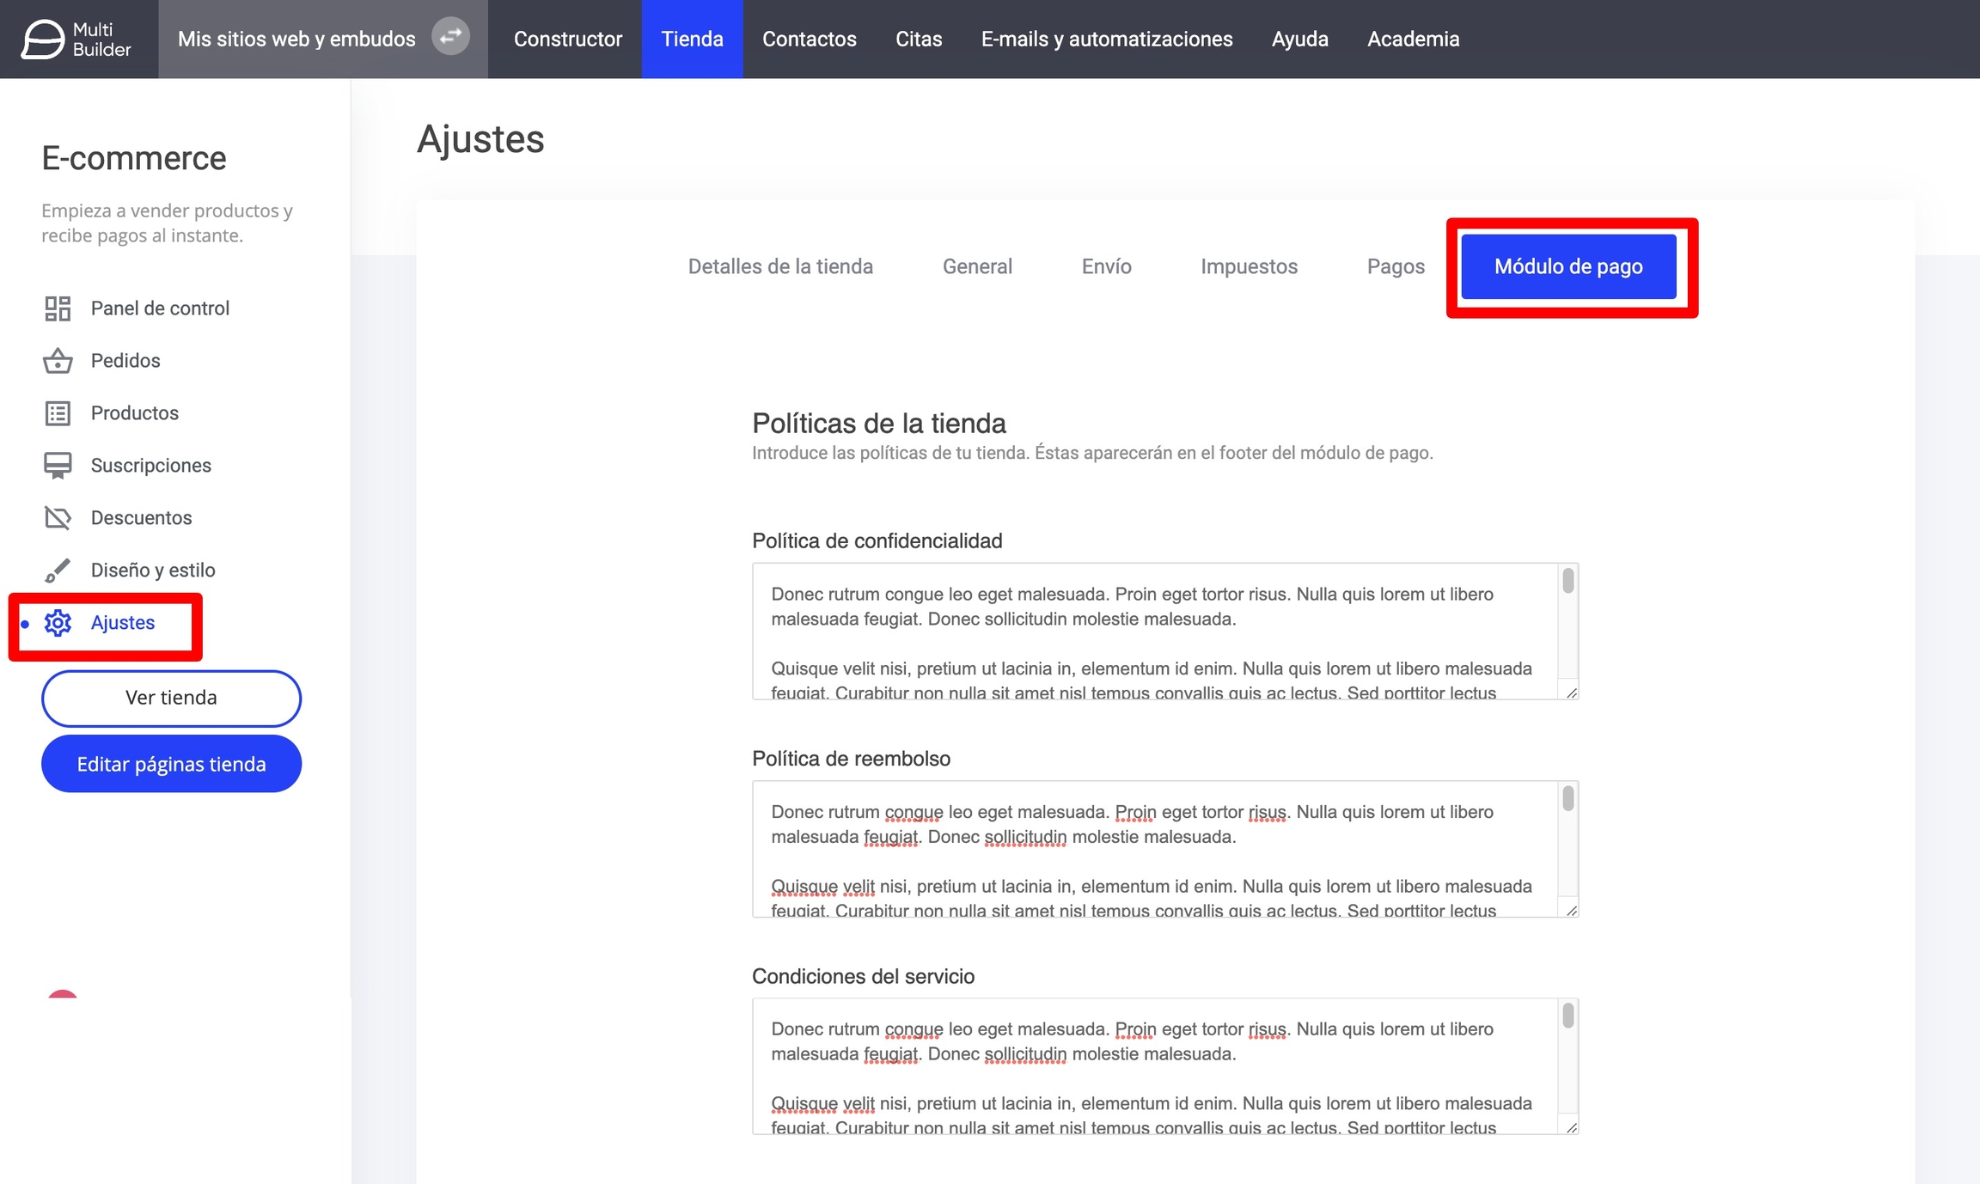Image resolution: width=1980 pixels, height=1184 pixels.
Task: Click inside the Política de reembolso text area
Action: click(1152, 849)
